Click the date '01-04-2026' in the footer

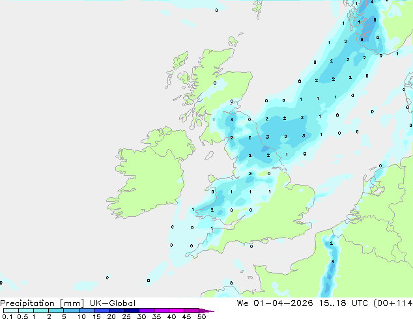click(x=283, y=303)
